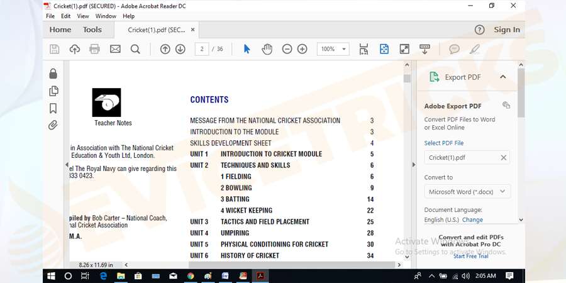Open the Help question mark icon
Image resolution: width=566 pixels, height=283 pixels.
(x=479, y=30)
